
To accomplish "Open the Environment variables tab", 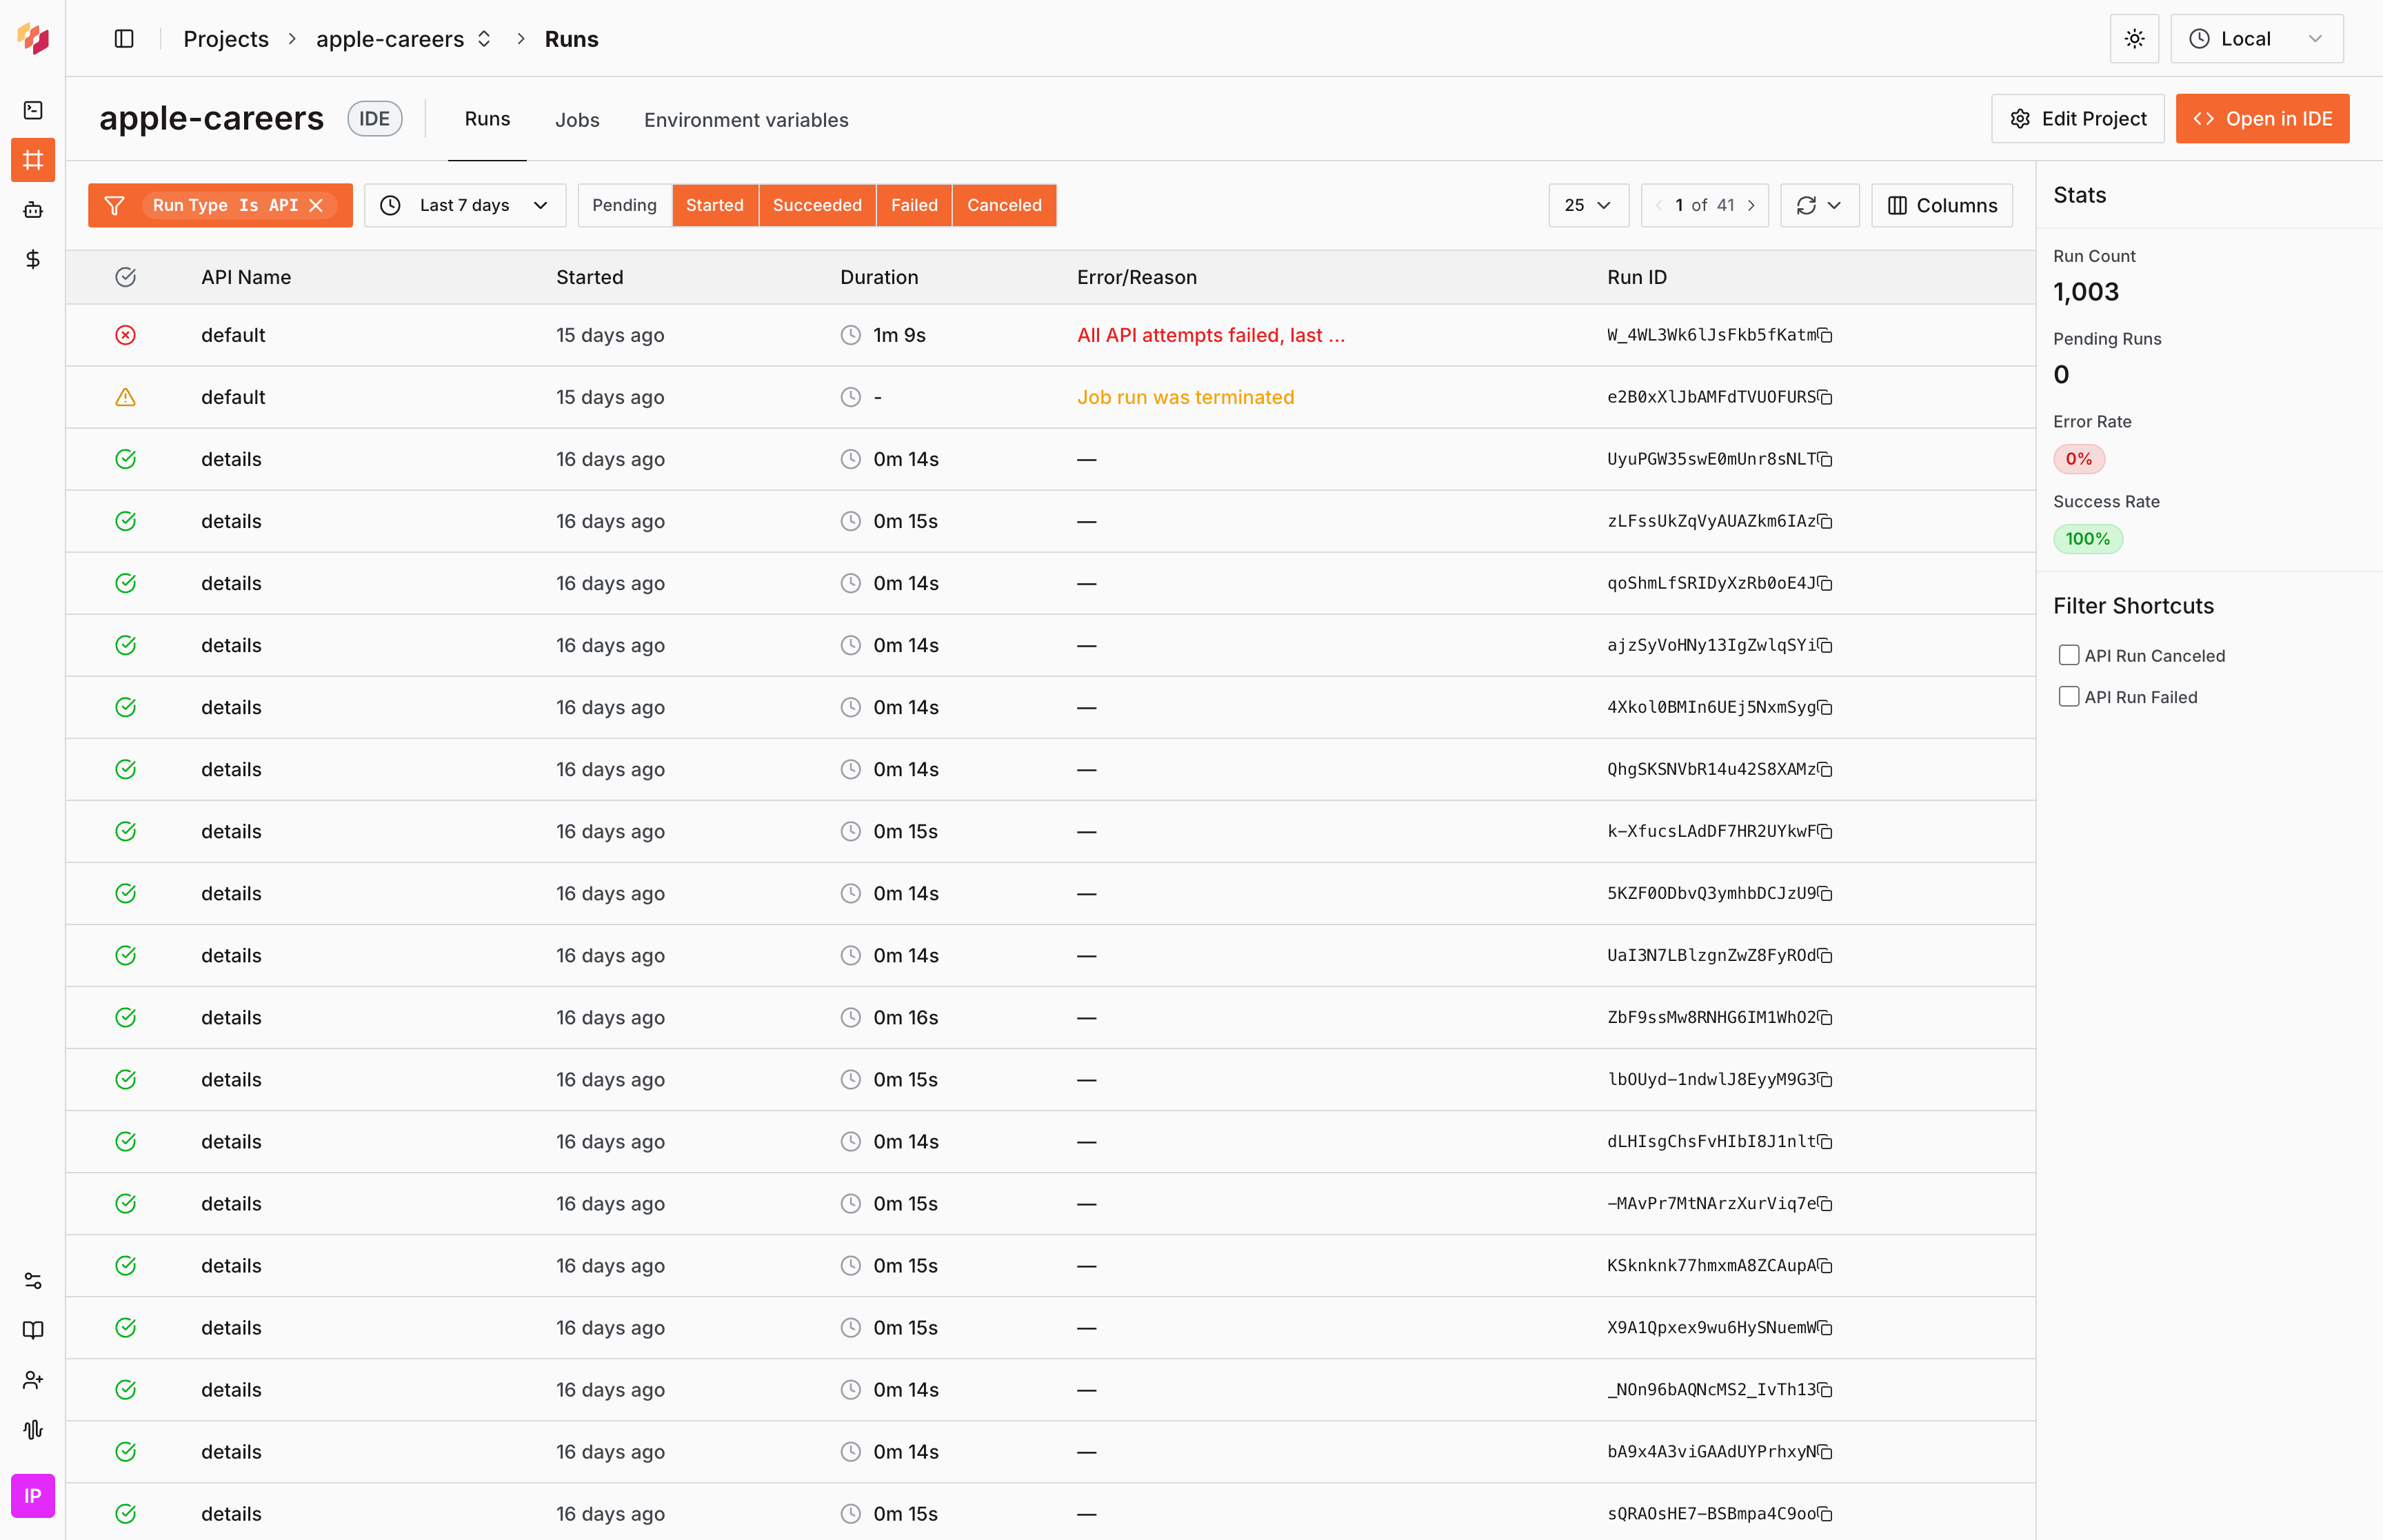I will (x=746, y=120).
